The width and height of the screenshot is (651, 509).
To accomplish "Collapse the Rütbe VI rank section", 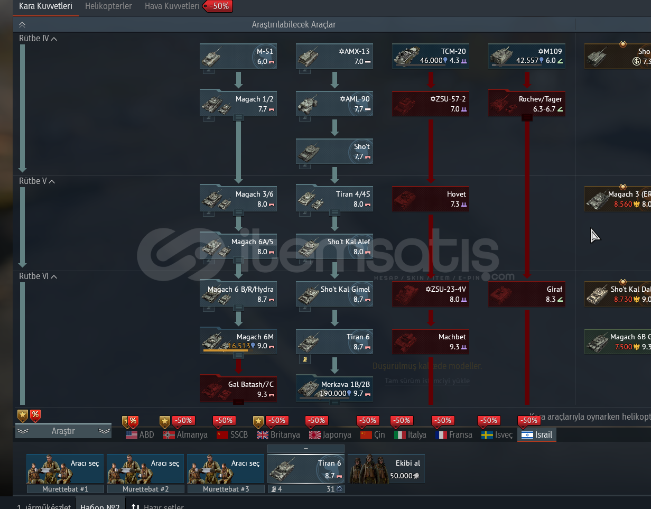I will tap(38, 276).
